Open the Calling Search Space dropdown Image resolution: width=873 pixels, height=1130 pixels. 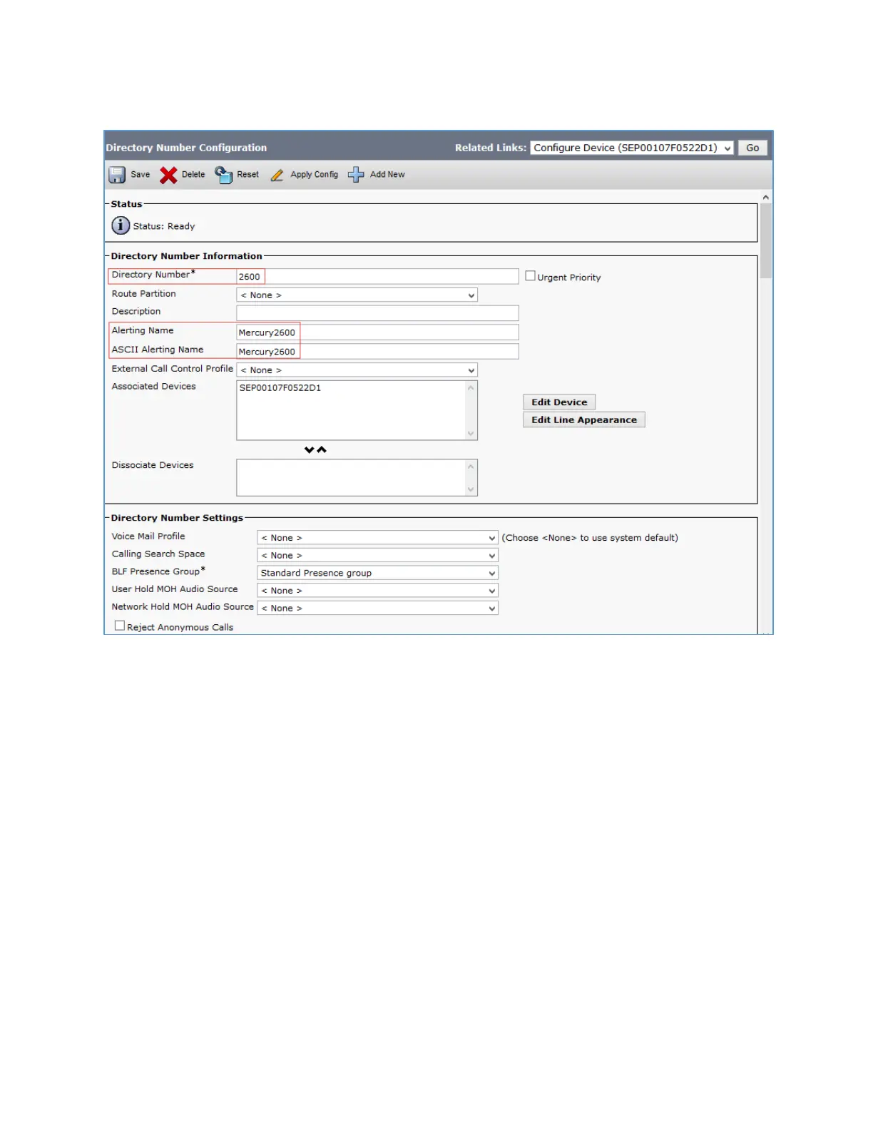tap(377, 556)
